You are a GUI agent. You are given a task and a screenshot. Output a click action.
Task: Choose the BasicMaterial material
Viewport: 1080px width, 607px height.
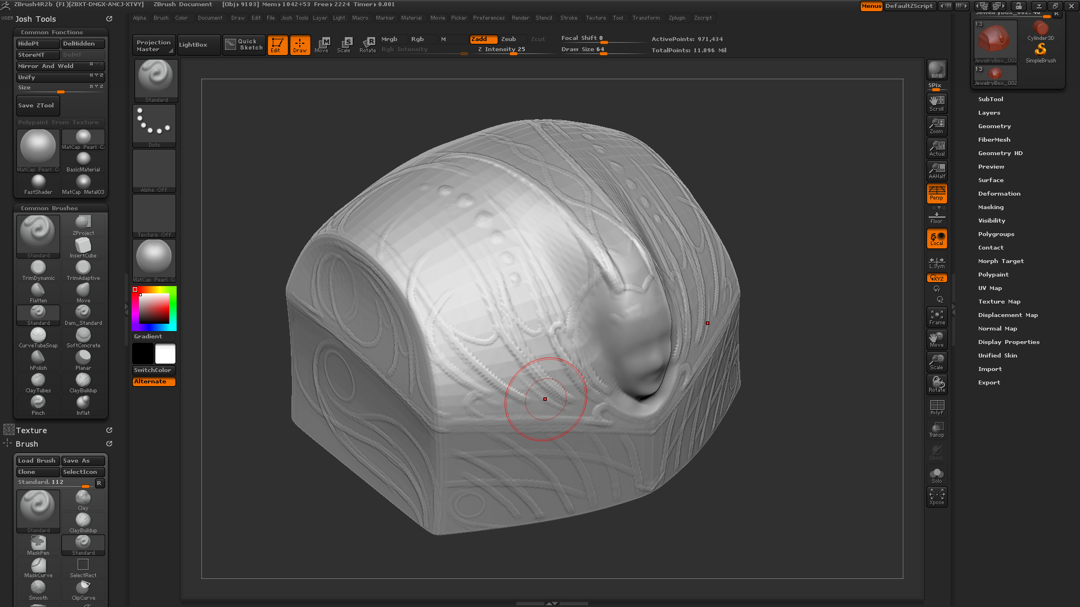(83, 162)
